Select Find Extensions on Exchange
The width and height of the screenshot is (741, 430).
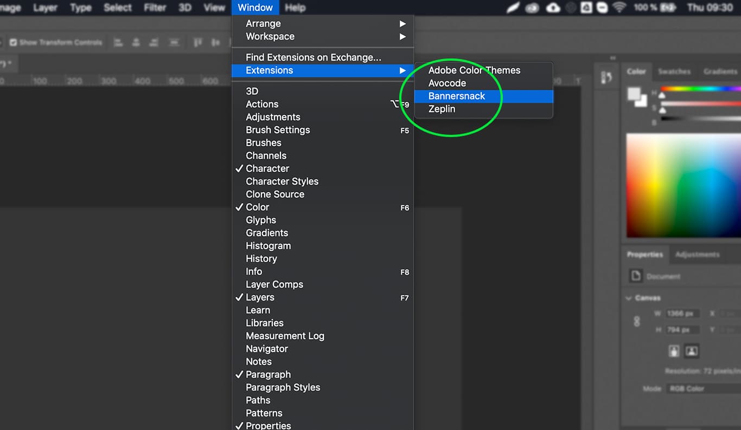pos(323,57)
